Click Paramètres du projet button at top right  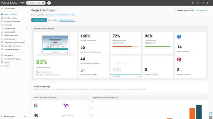[x=185, y=10]
